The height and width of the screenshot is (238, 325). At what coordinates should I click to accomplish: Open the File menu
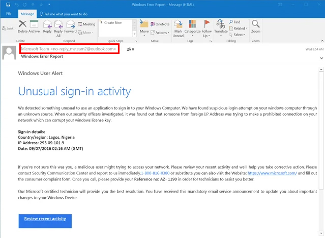pyautogui.click(x=9, y=14)
